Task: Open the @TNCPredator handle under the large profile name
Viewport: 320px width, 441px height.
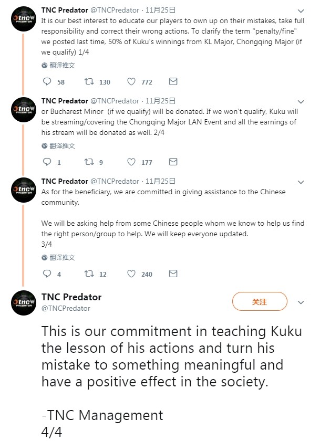Action: point(66,309)
